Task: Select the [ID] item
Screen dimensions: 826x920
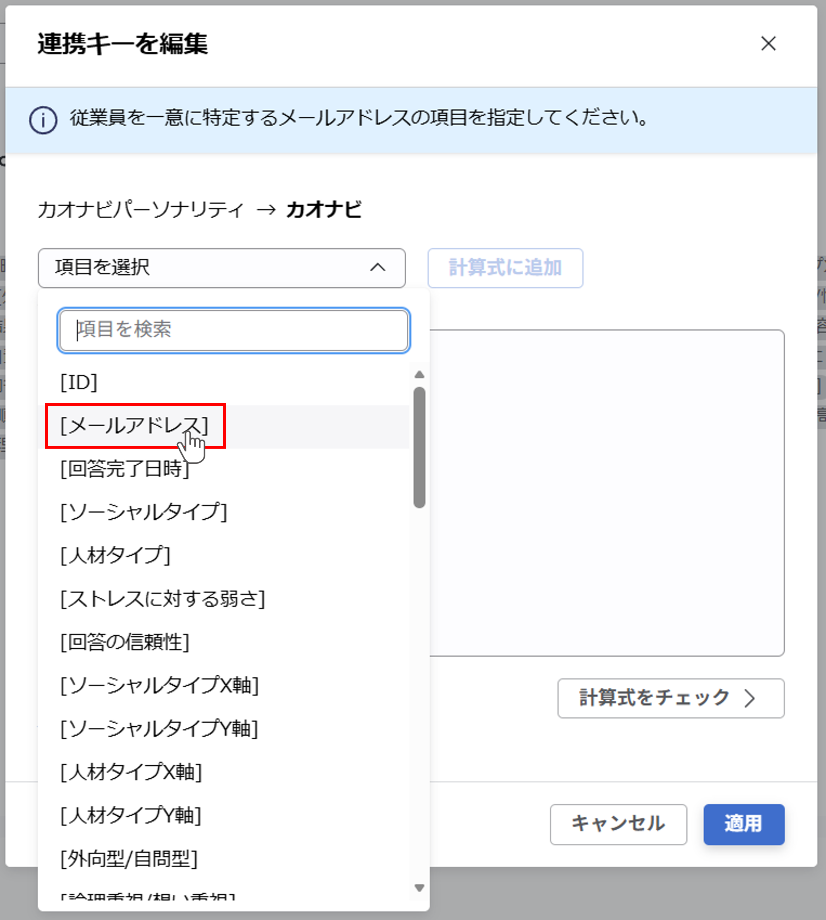Action: coord(223,383)
